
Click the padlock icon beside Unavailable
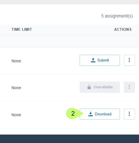[89, 87]
